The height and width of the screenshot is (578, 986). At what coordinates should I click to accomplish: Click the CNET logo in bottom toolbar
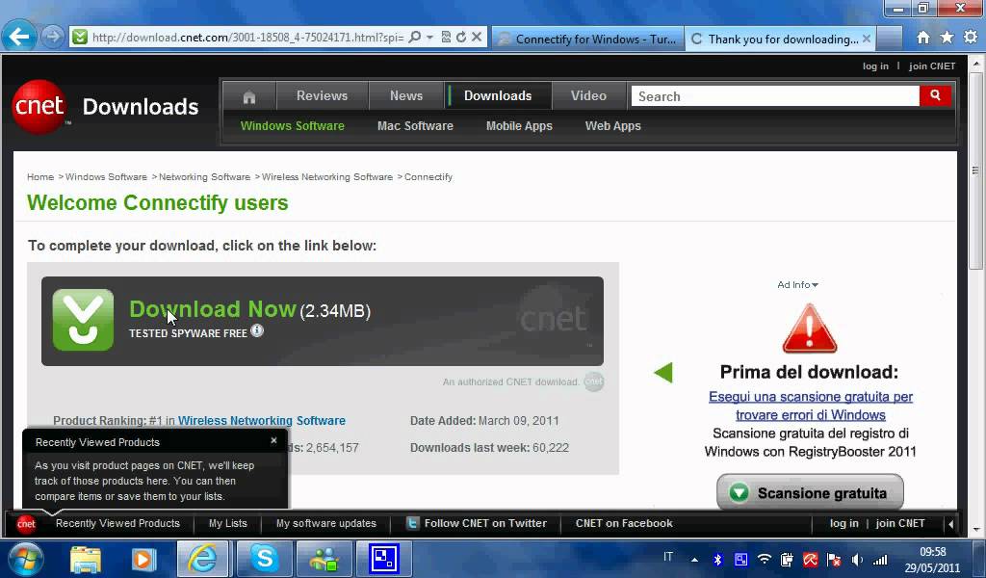tap(26, 523)
